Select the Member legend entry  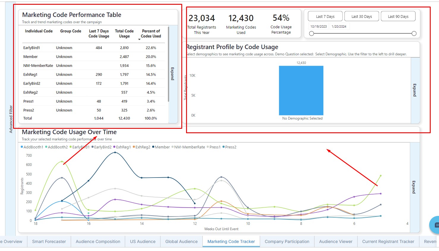pyautogui.click(x=161, y=147)
